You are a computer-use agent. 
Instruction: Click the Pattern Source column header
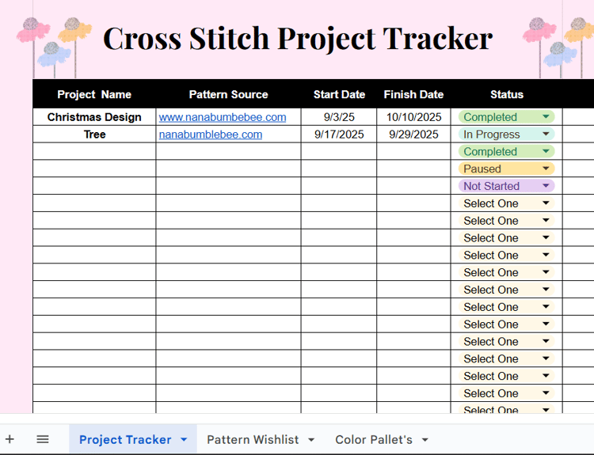[228, 94]
